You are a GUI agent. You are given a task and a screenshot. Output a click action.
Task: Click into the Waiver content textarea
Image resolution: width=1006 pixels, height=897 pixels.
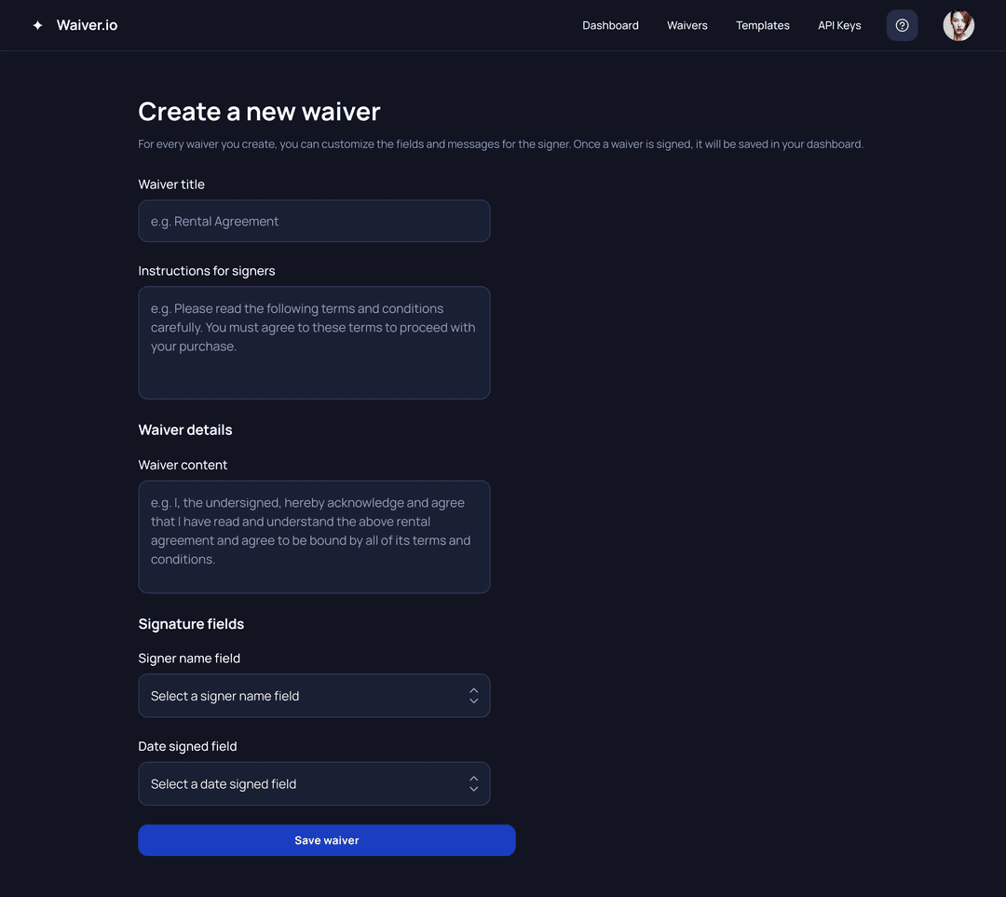[314, 537]
